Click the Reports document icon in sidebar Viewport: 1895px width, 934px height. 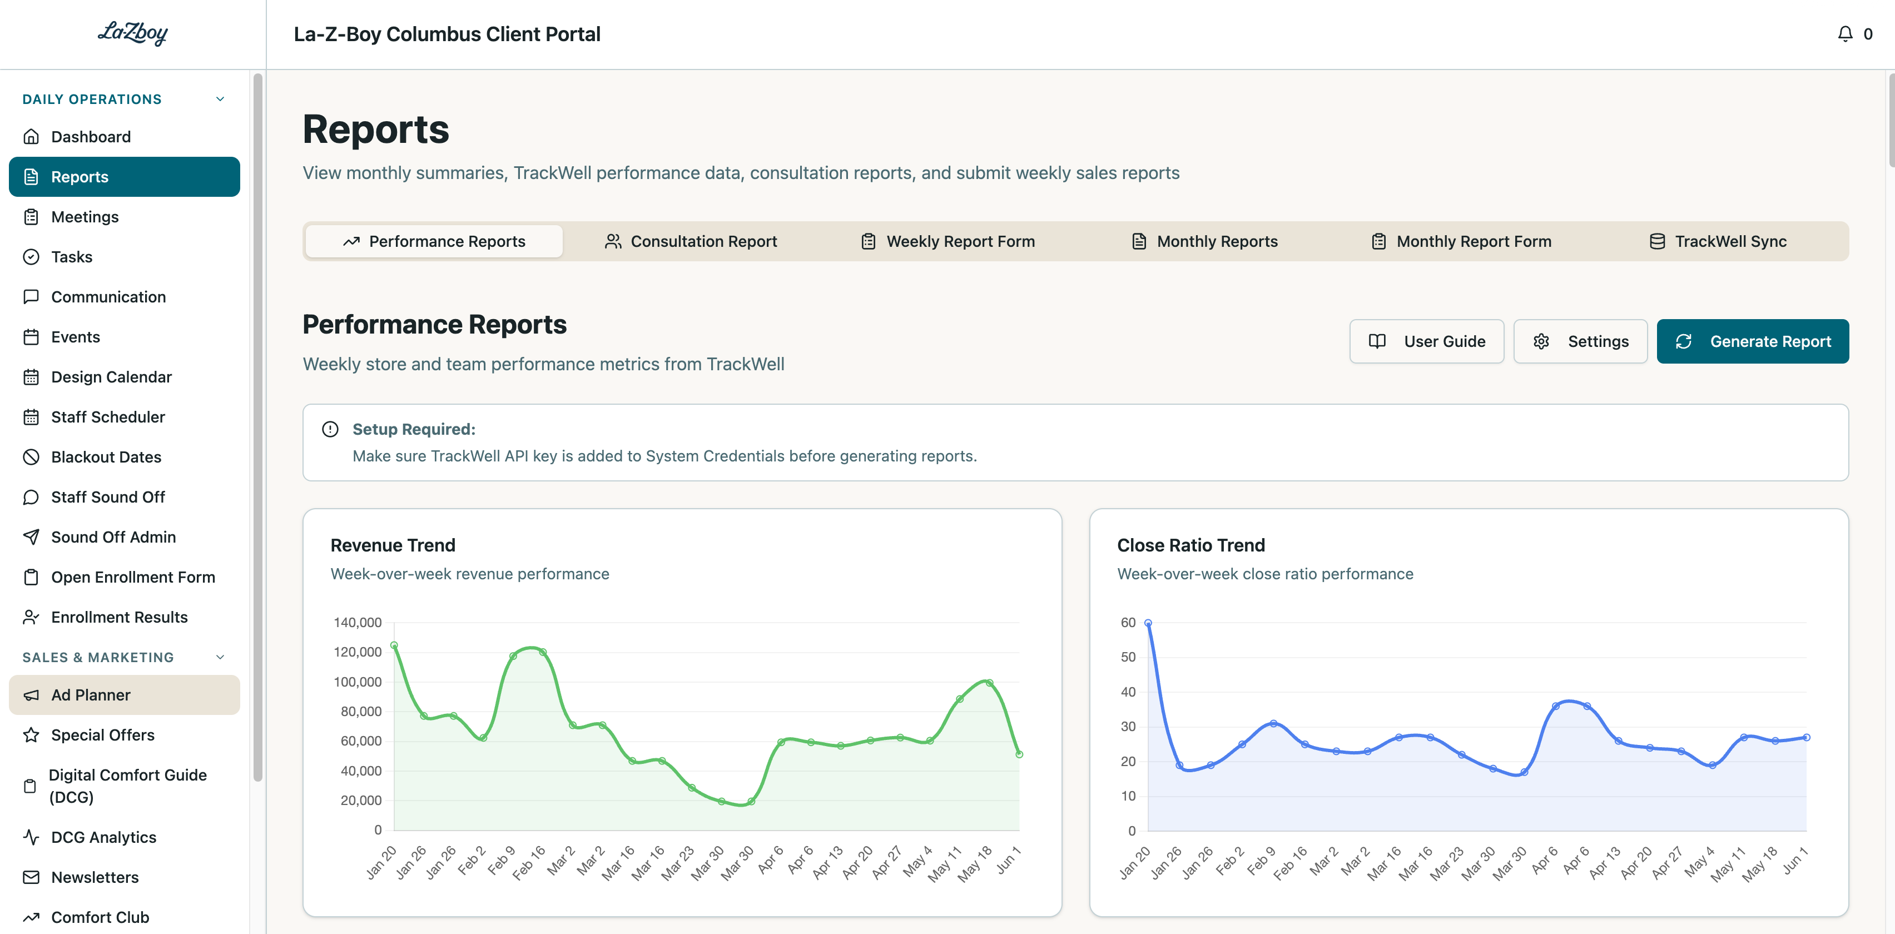(x=31, y=176)
